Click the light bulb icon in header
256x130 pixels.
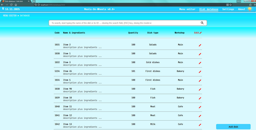[x=250, y=9]
